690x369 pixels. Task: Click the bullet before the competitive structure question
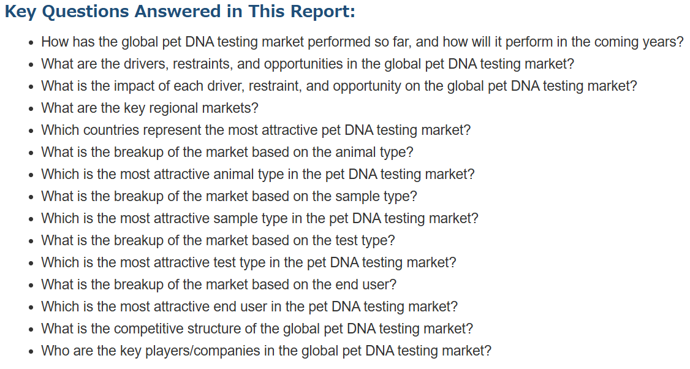pyautogui.click(x=31, y=330)
